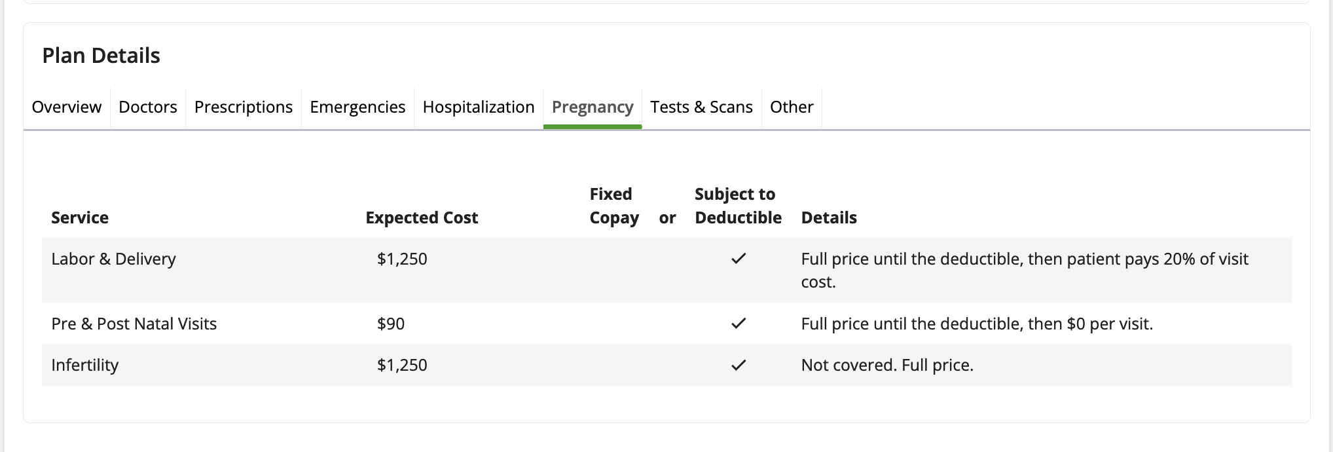Switch to the Other tab

click(792, 107)
